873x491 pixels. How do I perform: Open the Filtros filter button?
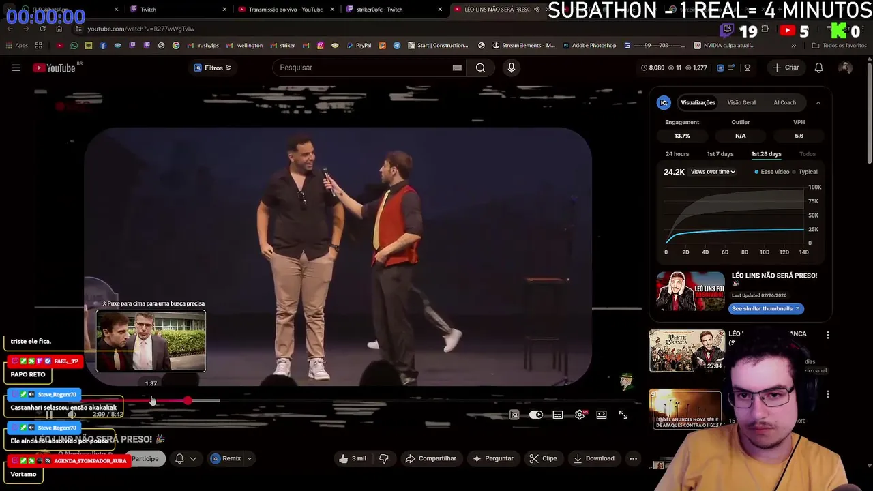213,68
